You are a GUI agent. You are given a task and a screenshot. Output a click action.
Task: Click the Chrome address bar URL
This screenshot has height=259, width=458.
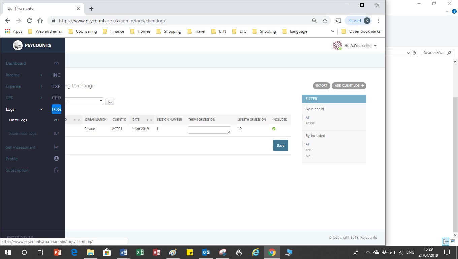point(112,21)
